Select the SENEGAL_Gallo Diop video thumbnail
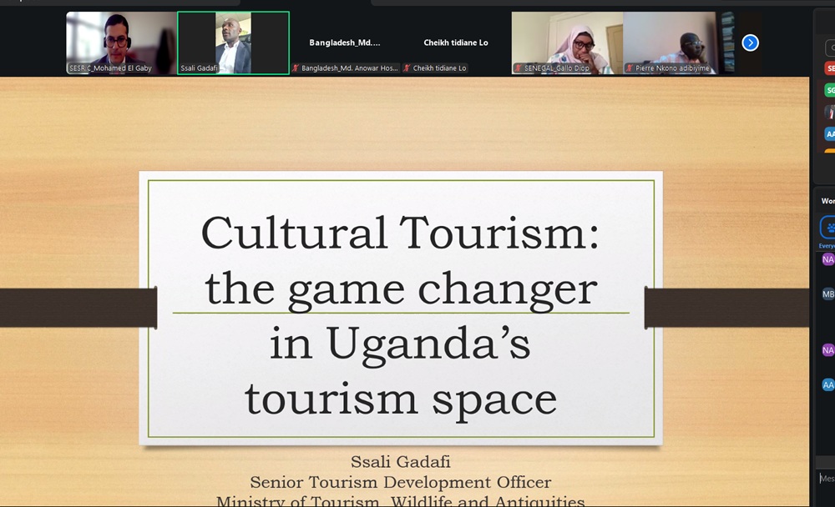Screen dimensions: 835x507 567,43
